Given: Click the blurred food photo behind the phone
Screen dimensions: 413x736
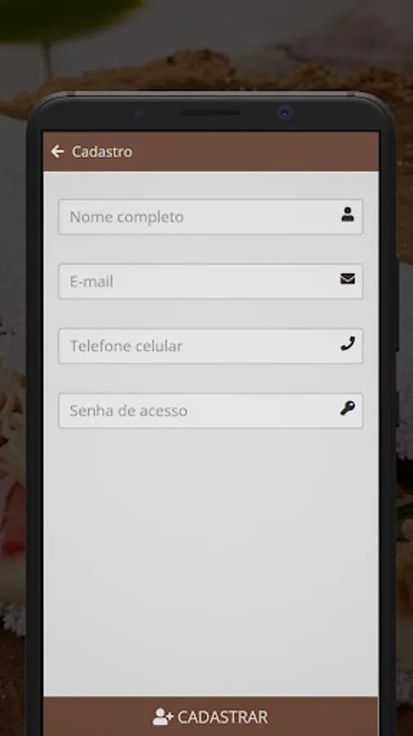Looking at the screenshot, I should click(x=206, y=47).
